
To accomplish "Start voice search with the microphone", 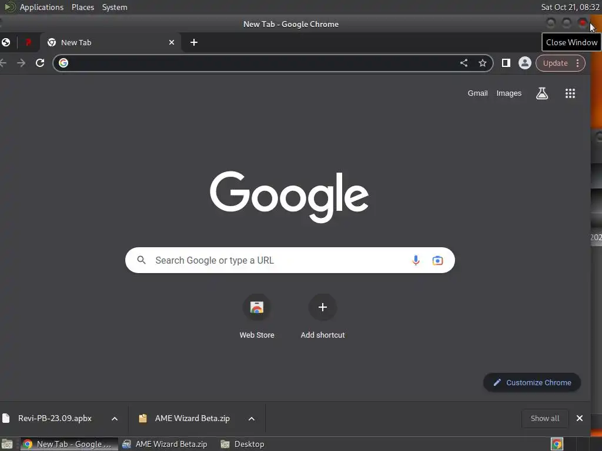I will point(416,260).
